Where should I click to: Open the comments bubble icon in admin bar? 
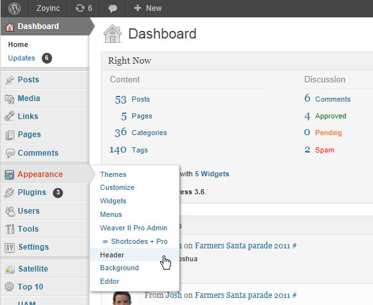tap(113, 8)
